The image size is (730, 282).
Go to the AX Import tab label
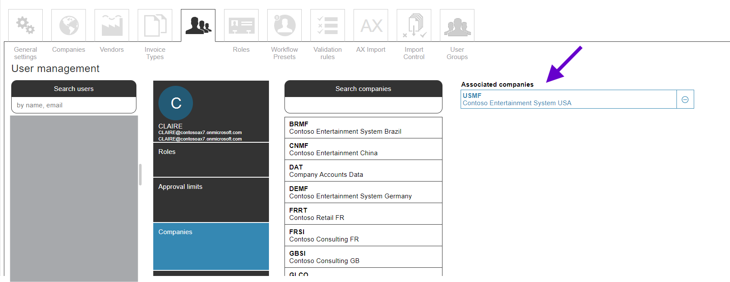[x=371, y=50]
